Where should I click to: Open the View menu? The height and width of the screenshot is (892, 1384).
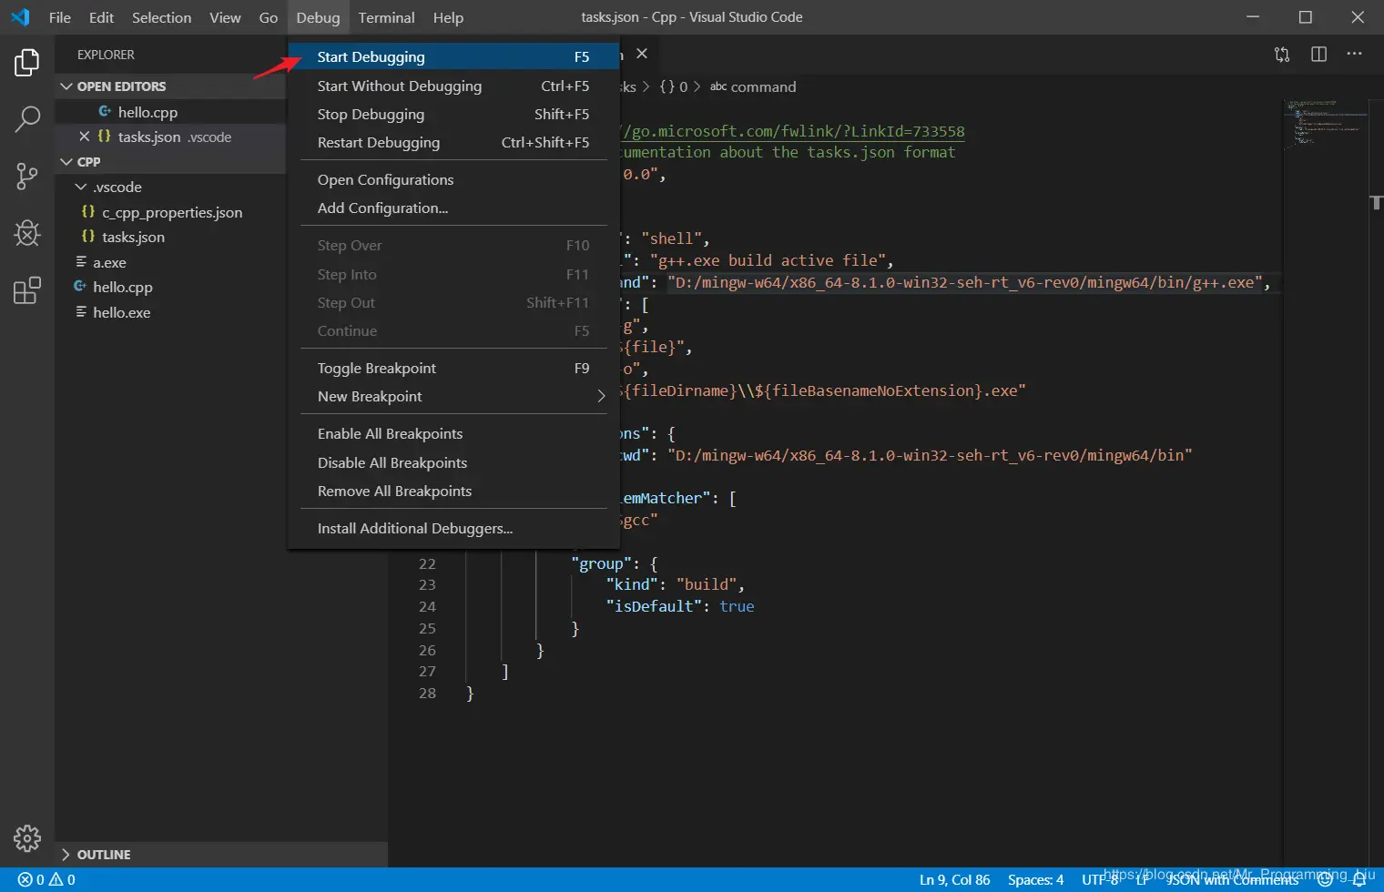225,17
